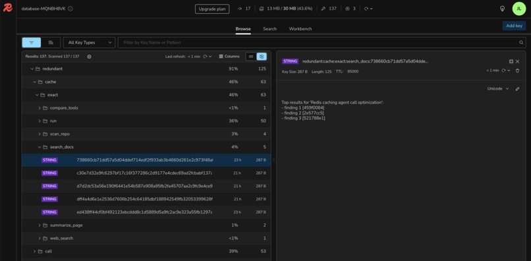Open the lightbulb insights icon
The width and height of the screenshot is (531, 261).
pos(502,9)
